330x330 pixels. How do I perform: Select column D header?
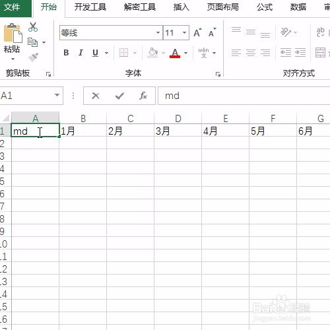click(178, 118)
